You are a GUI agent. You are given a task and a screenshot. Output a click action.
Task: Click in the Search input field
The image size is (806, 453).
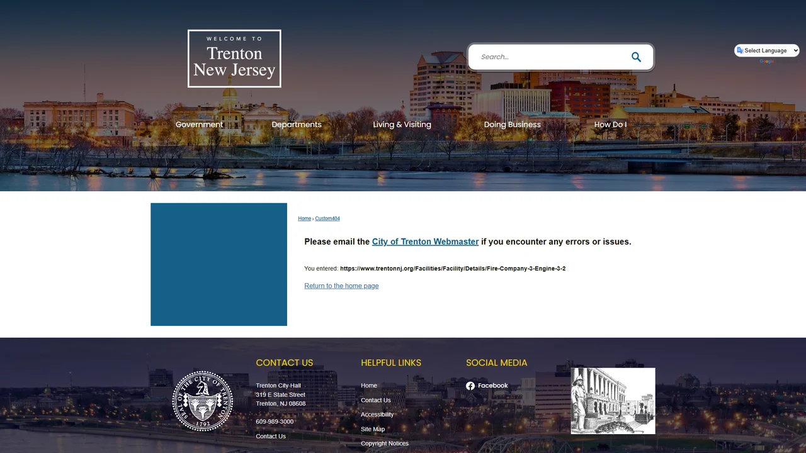pyautogui.click(x=551, y=57)
